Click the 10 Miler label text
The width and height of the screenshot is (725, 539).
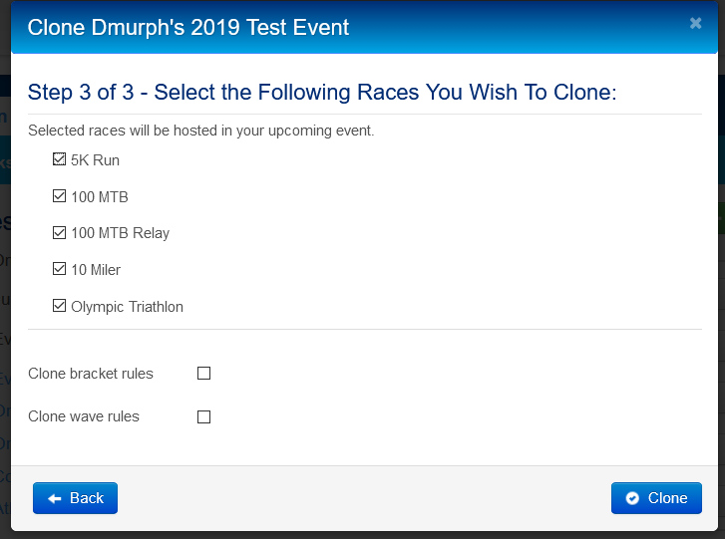click(x=96, y=270)
